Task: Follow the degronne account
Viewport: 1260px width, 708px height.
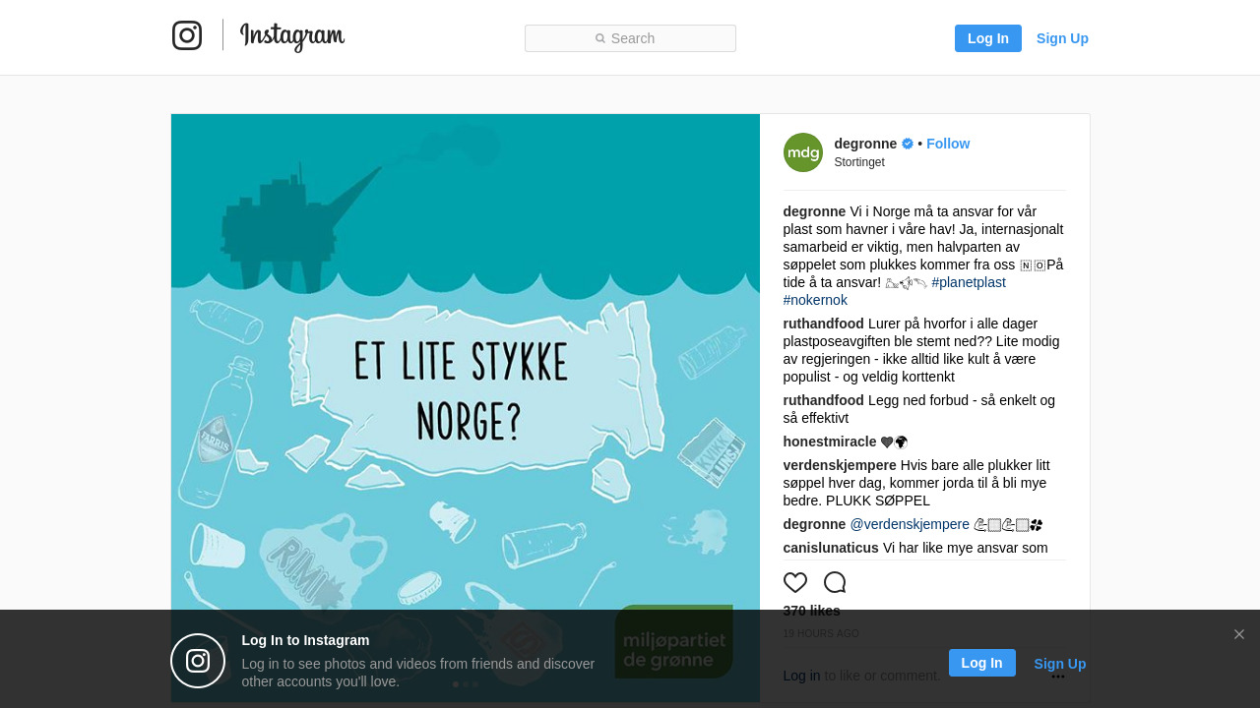Action: (948, 144)
